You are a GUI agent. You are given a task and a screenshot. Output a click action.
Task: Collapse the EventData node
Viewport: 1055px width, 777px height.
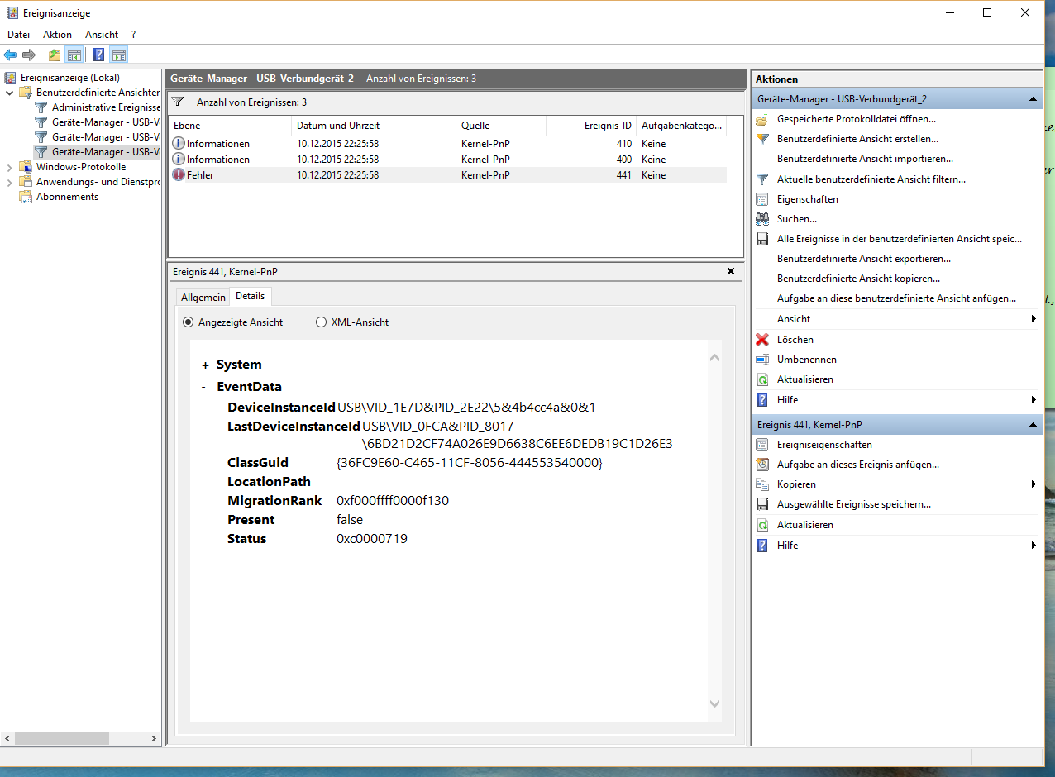pyautogui.click(x=204, y=387)
